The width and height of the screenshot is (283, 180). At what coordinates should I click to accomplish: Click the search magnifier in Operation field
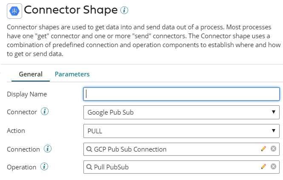point(89,167)
